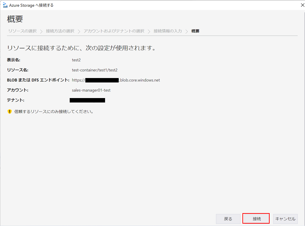The width and height of the screenshot is (305, 226).
Task: Click the account value sales-manager01-test
Action: (91, 90)
